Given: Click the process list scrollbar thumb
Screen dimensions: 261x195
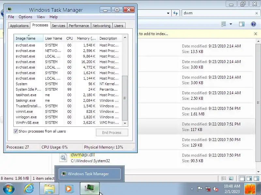Looking at the screenshot, I should tap(125, 98).
